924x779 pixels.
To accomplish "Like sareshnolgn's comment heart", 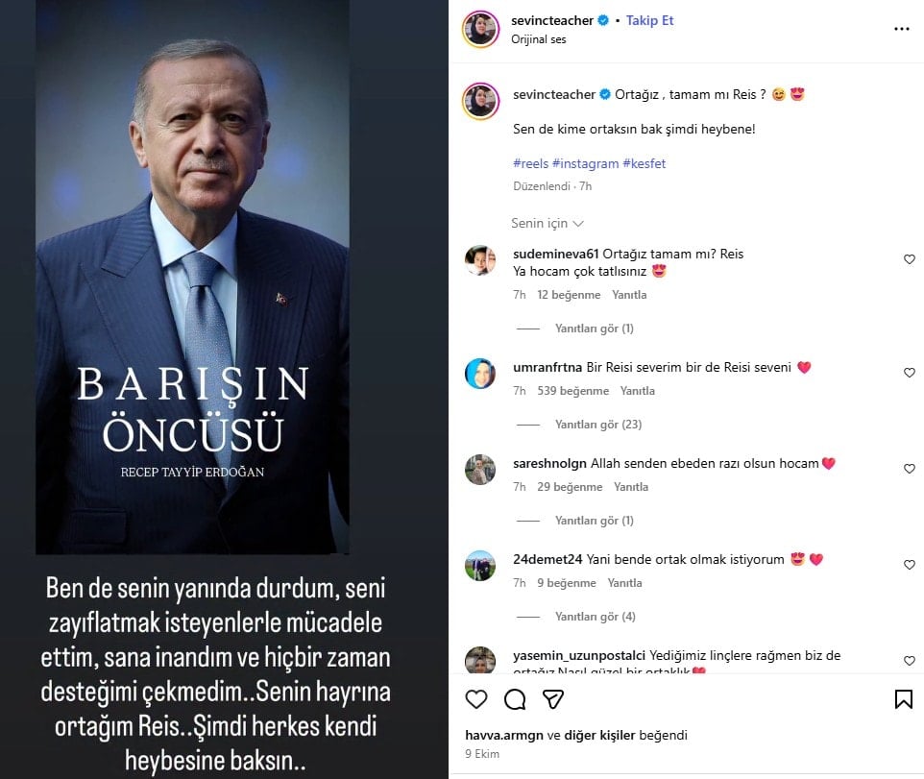I will pos(910,469).
